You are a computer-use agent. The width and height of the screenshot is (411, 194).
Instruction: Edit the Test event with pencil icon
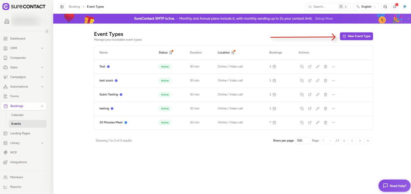point(317,66)
